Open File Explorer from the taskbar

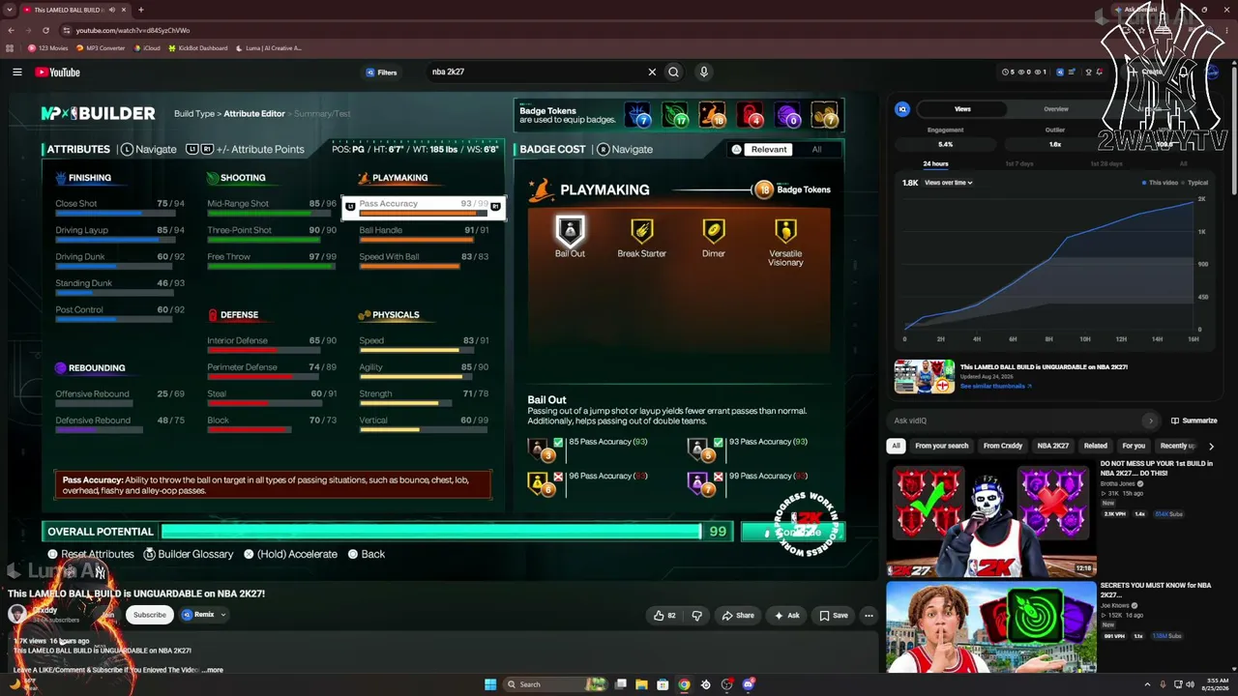tap(641, 684)
